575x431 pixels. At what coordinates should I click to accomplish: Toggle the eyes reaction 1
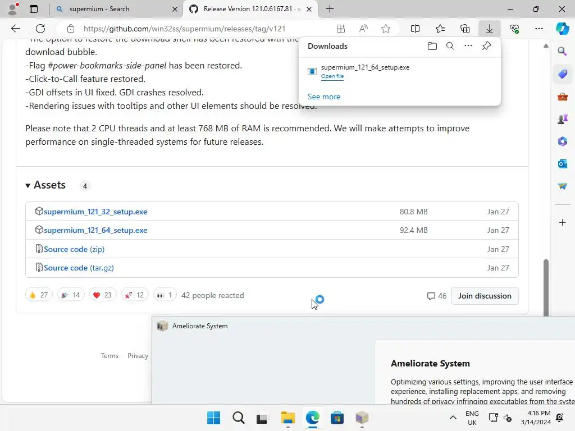coord(165,295)
